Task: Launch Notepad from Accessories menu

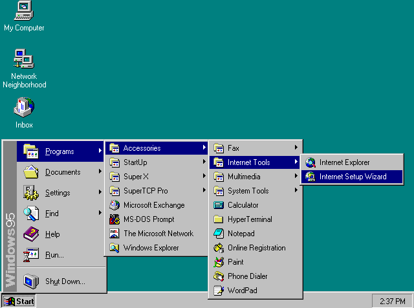Action: click(255, 234)
